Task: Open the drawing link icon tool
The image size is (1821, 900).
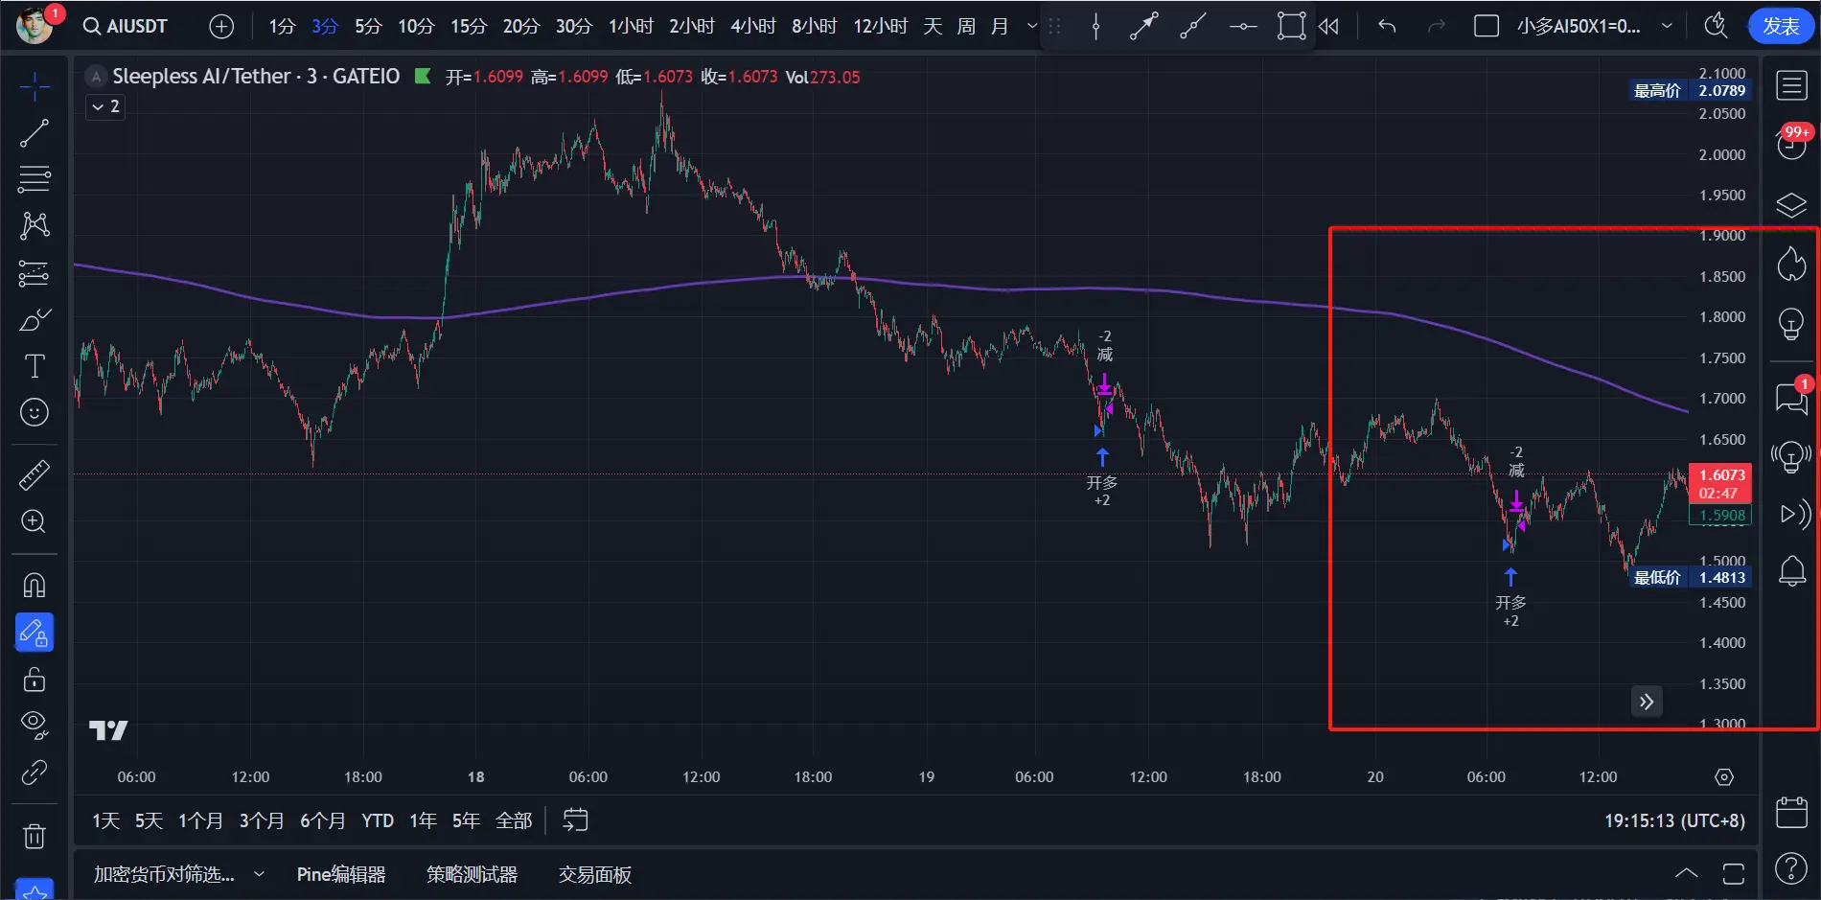Action: click(35, 773)
